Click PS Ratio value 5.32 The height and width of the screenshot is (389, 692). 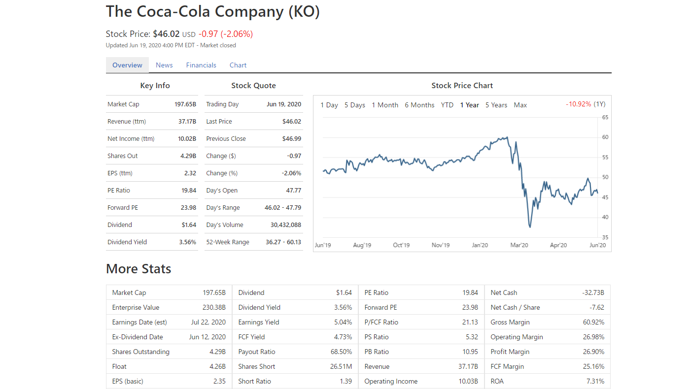pyautogui.click(x=472, y=337)
